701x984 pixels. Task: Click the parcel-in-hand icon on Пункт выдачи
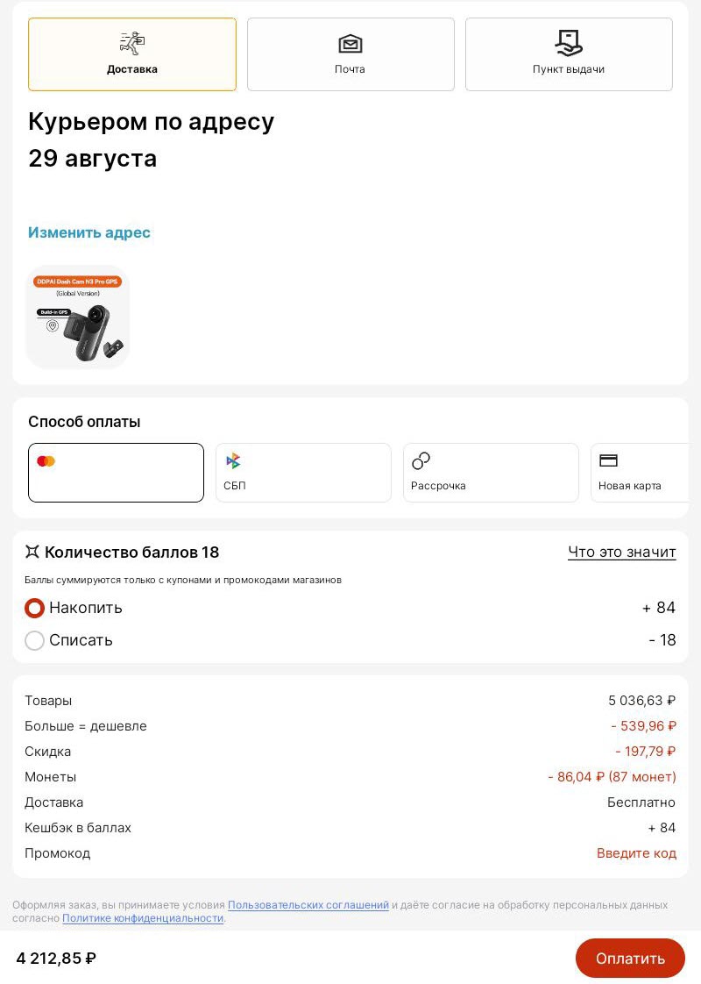[x=568, y=42]
